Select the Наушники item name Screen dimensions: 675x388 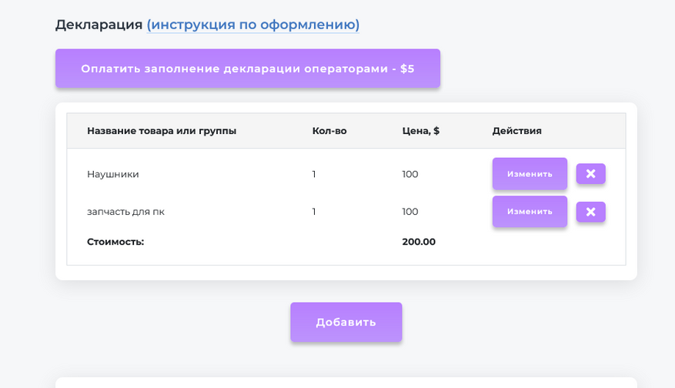113,174
